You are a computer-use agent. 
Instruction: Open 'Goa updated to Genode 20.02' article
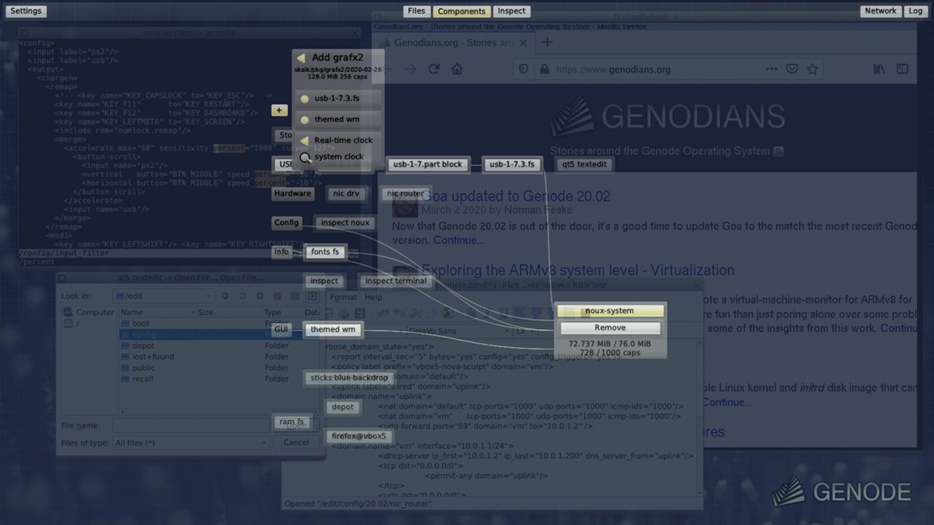pos(516,196)
